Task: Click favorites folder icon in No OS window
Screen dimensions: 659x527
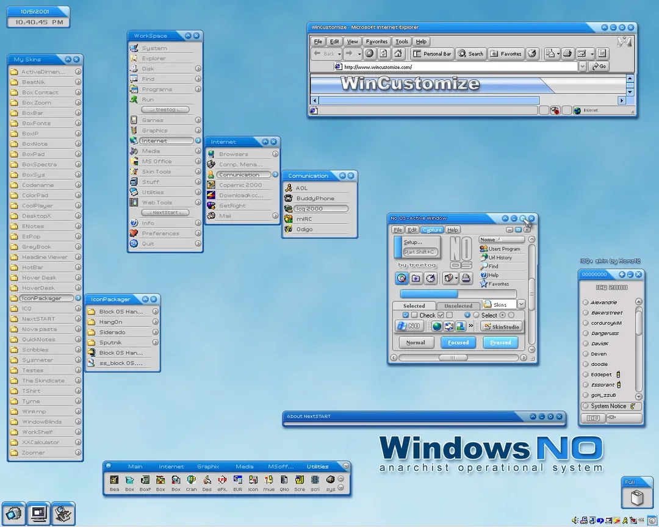Action: click(416, 278)
